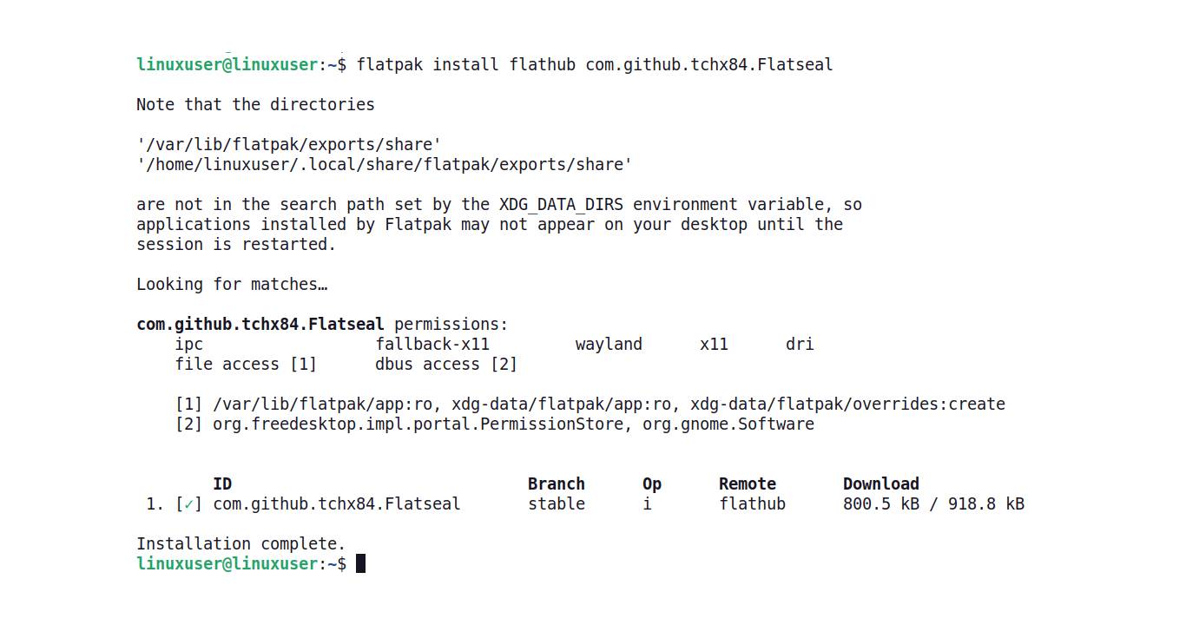1186x625 pixels.
Task: Click the download progress '800.5 kB / 918.8 kB'
Action: (933, 504)
